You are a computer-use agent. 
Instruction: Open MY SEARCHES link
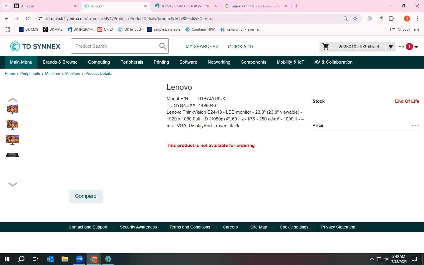pos(202,47)
